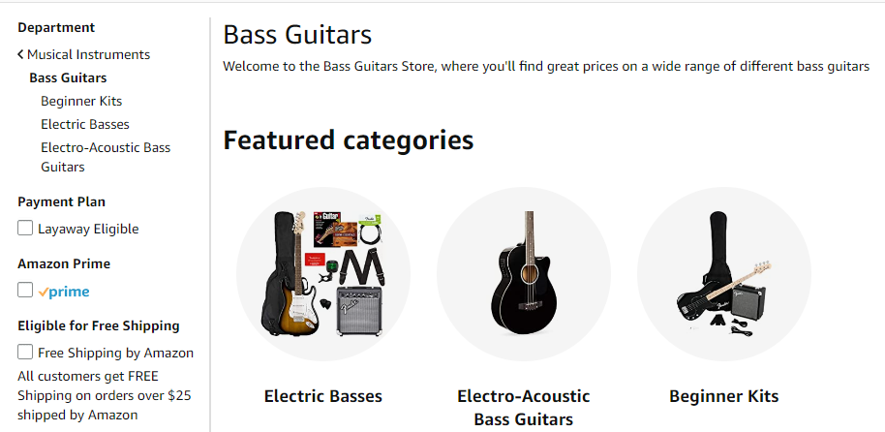The width and height of the screenshot is (885, 432).
Task: Click the Electro-Acoustic Bass Guitars category title
Action: [x=524, y=408]
